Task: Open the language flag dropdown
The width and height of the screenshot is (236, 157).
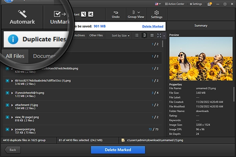Action: click(158, 4)
